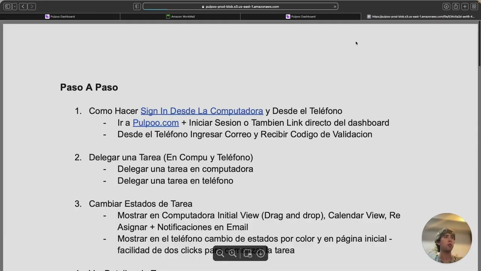Screen dimensions: 481x271
Task: Open the Share menu in toolbar
Action: coord(455,6)
